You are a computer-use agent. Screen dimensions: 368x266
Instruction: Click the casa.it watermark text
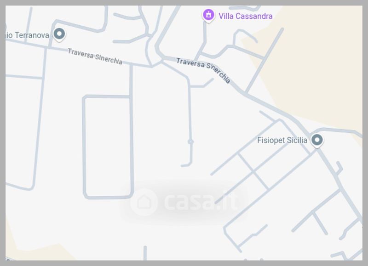(x=201, y=202)
